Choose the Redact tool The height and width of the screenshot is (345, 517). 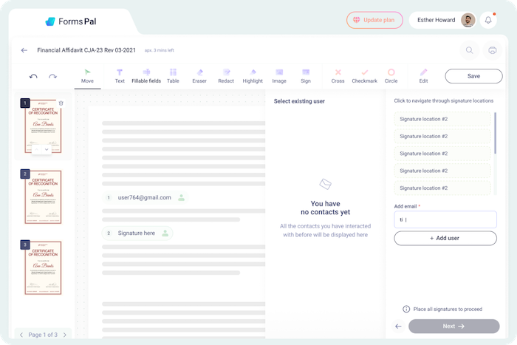226,75
